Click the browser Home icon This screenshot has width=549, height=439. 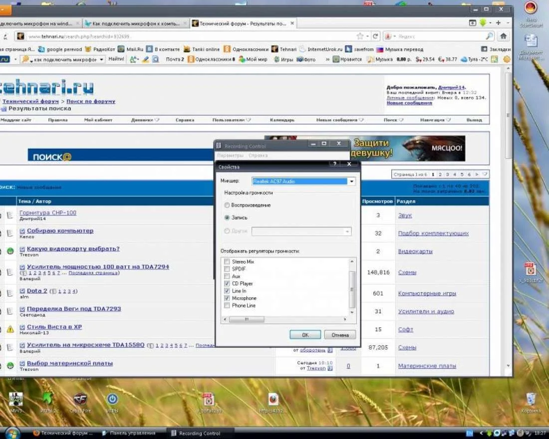pos(504,36)
